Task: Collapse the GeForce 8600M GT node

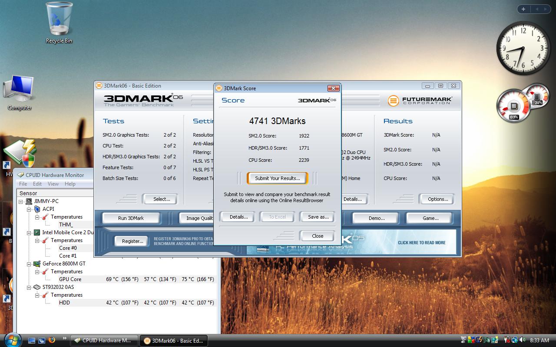Action: click(x=29, y=264)
